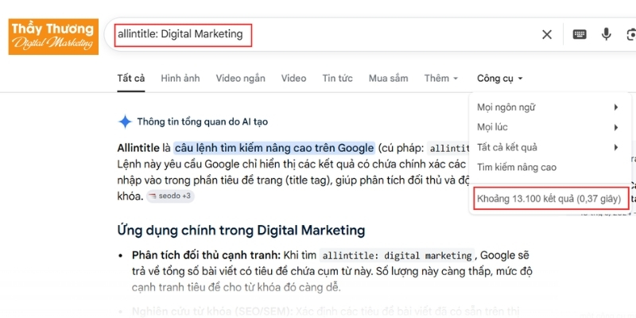Click the Ứng dụng chính trong Digital Marketing heading

coord(241,231)
